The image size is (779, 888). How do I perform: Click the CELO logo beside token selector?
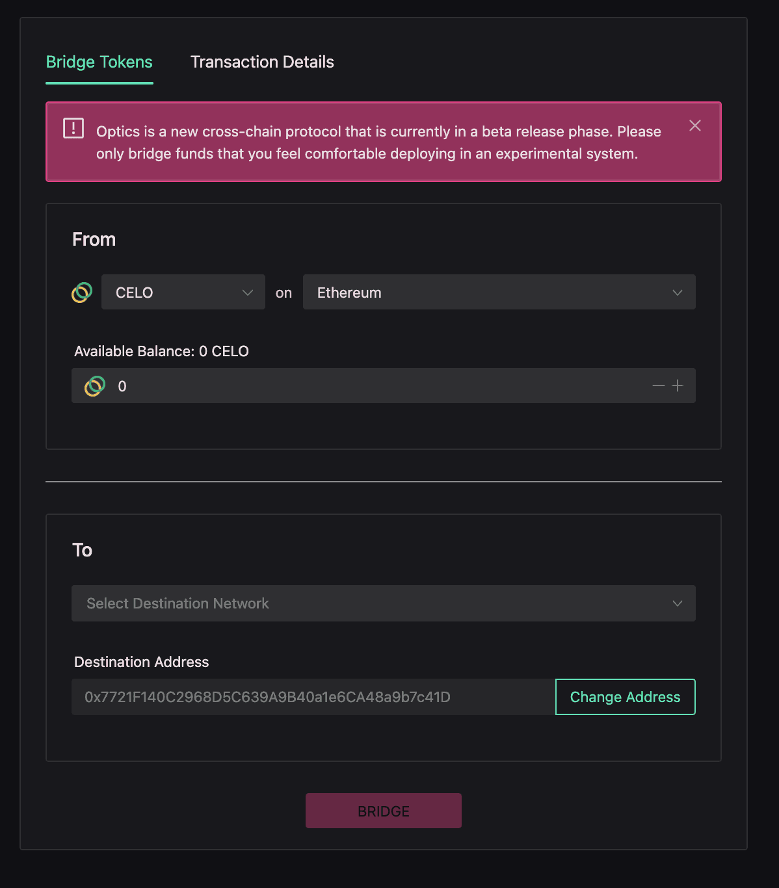(82, 293)
